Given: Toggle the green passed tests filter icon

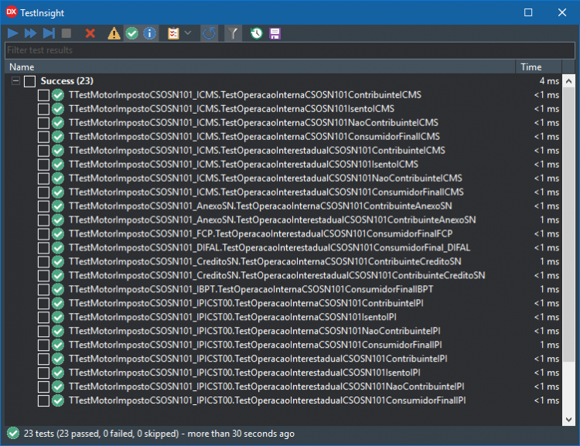Looking at the screenshot, I should (132, 34).
